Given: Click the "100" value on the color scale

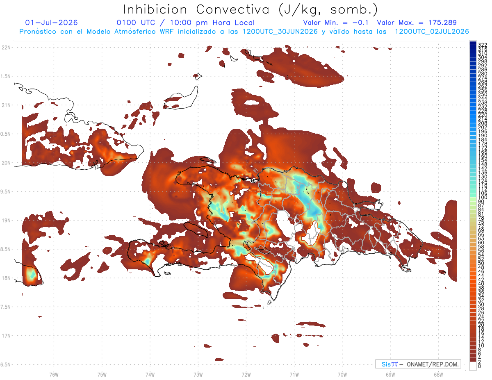Looking at the screenshot, I should pyautogui.click(x=482, y=197).
